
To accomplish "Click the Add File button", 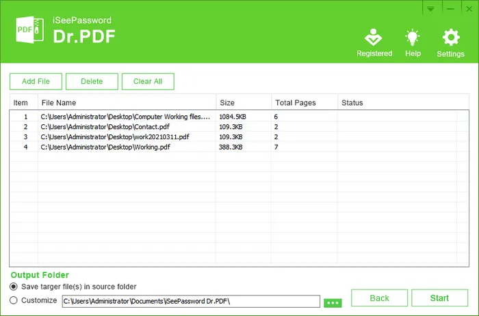I will tap(36, 81).
